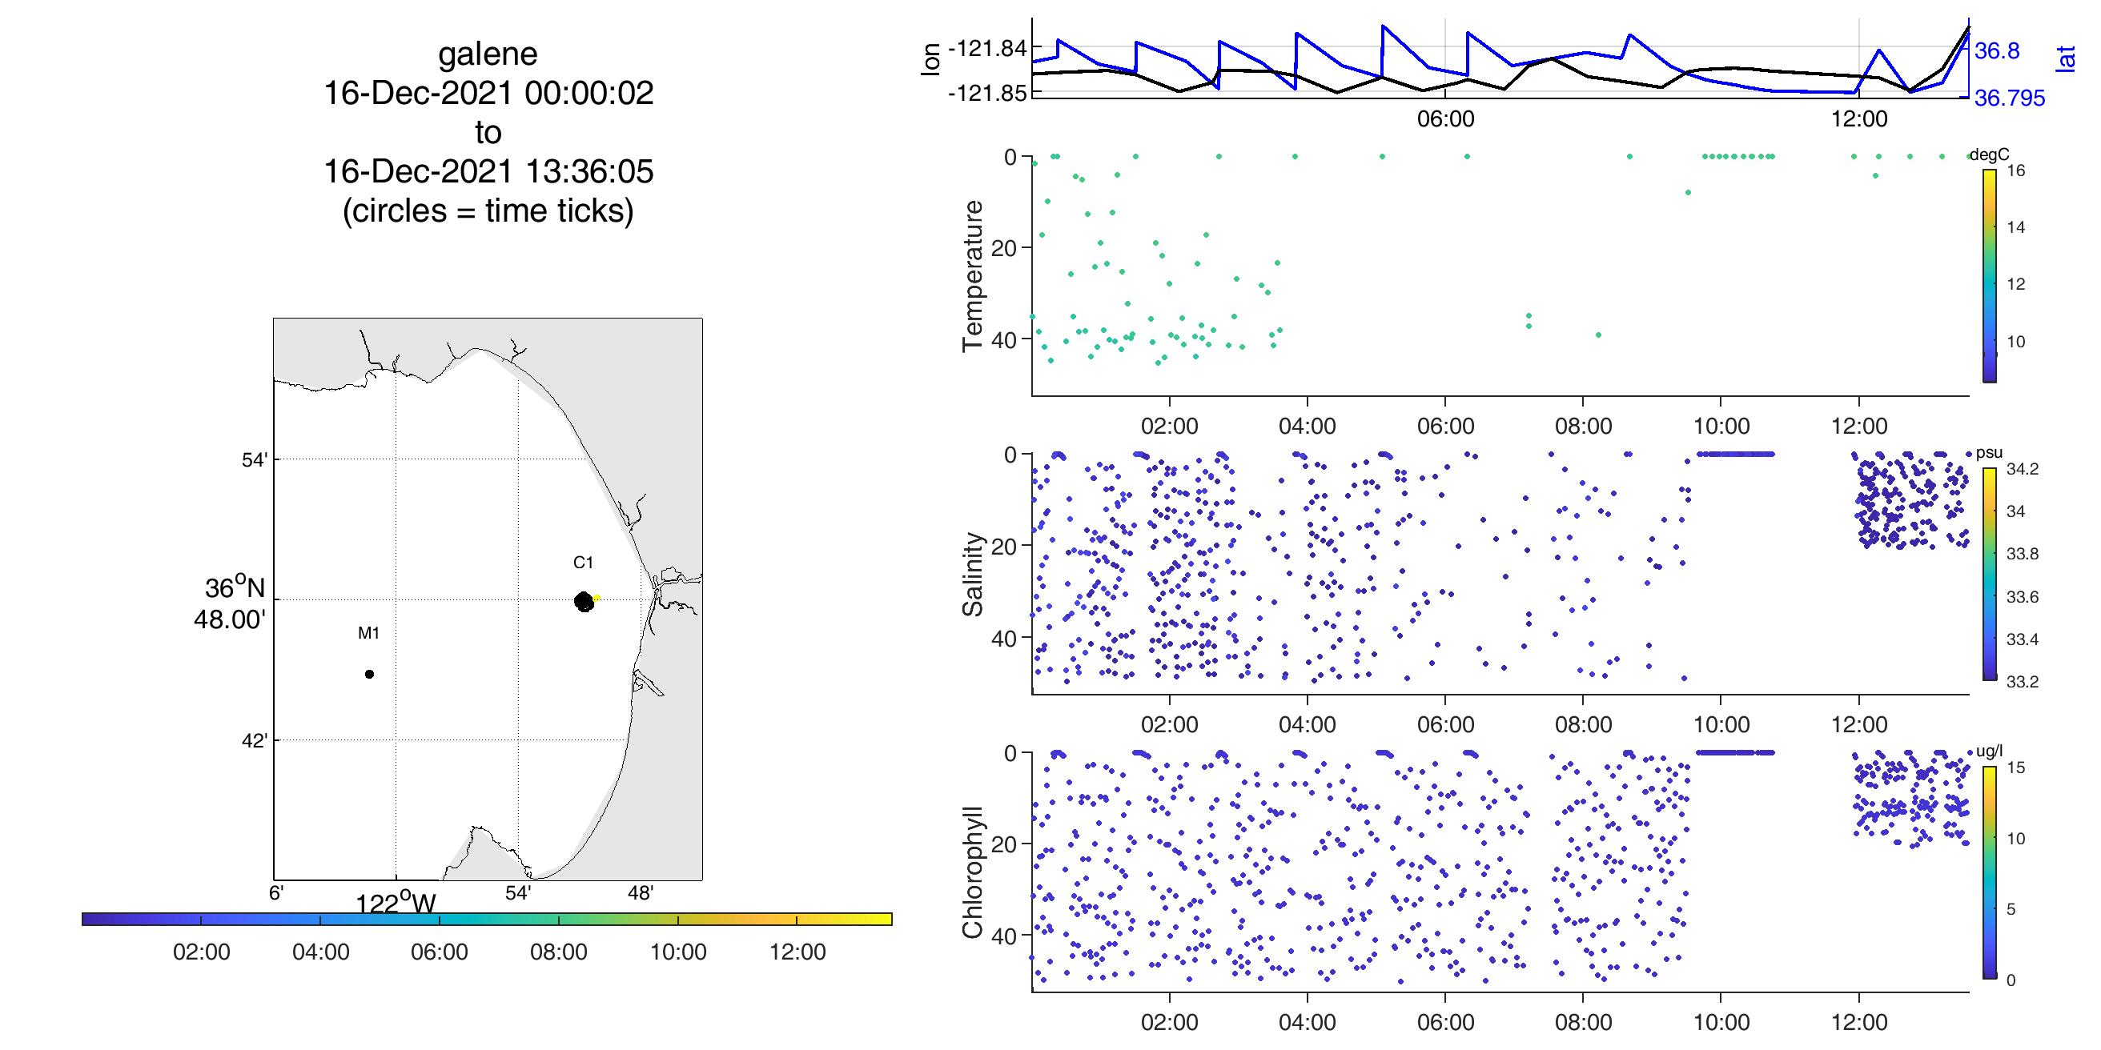The width and height of the screenshot is (2101, 1050).
Task: Click the salinity psu colorbar
Action: tap(1989, 575)
